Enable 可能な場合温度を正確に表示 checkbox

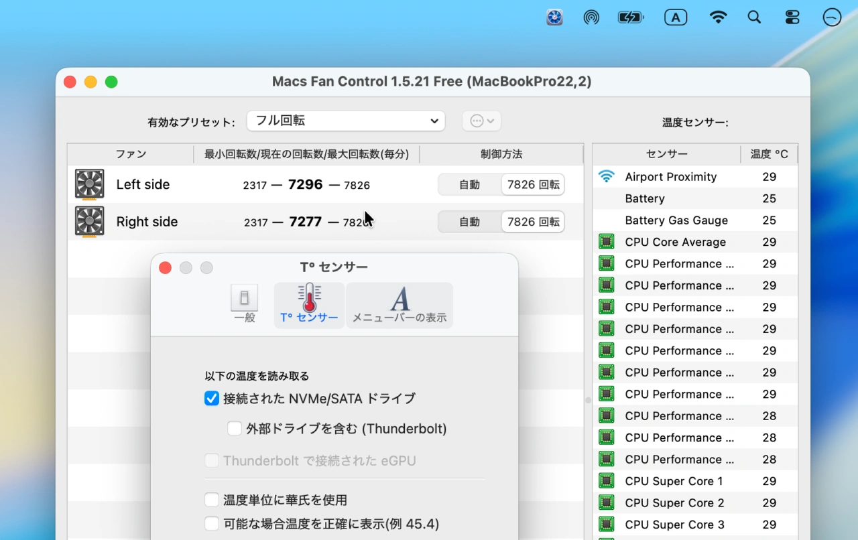coord(212,523)
